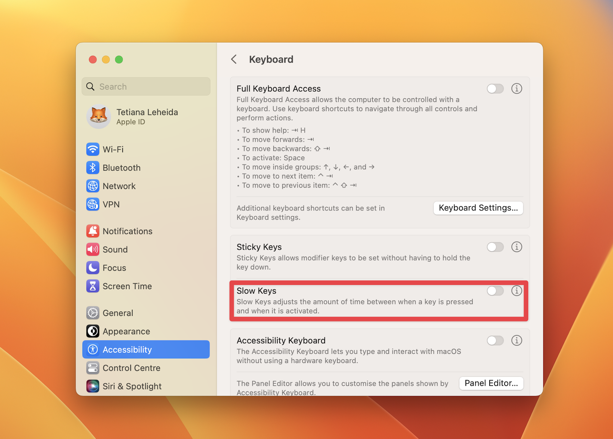Show Sticky Keys additional options
The height and width of the screenshot is (439, 613).
coord(516,247)
